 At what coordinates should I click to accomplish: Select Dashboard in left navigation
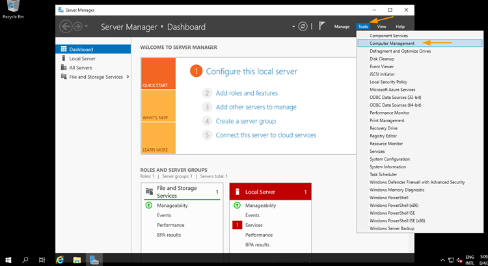(93, 49)
